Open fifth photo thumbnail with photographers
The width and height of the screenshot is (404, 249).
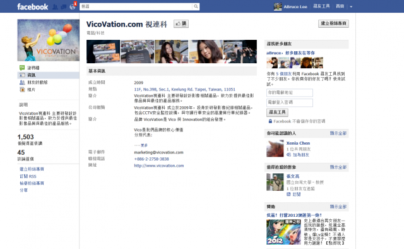click(240, 51)
